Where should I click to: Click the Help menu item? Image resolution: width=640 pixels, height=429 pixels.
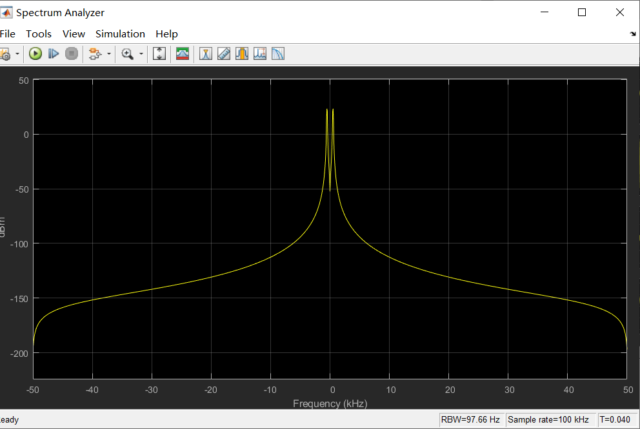tap(166, 33)
